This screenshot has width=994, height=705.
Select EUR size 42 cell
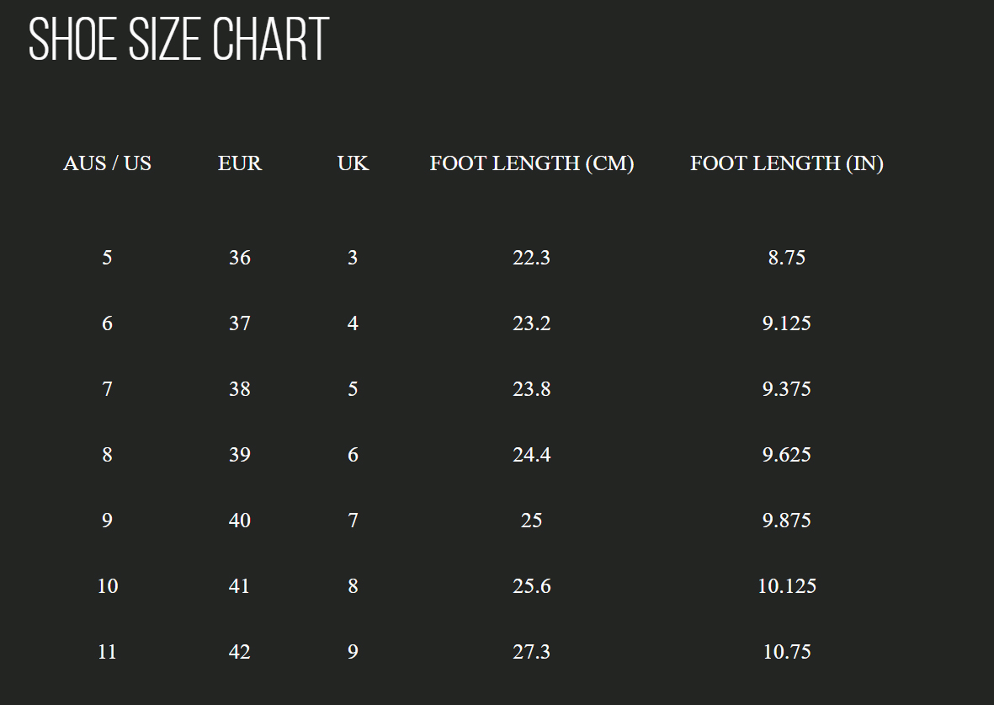click(240, 652)
